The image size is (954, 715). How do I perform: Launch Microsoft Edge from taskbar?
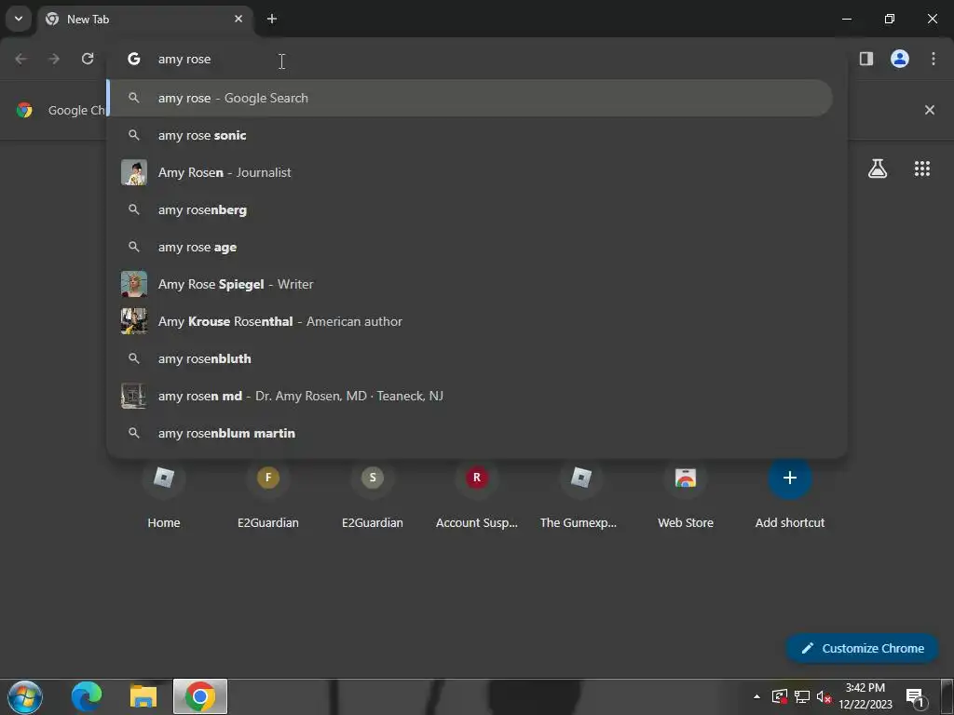coord(87,696)
